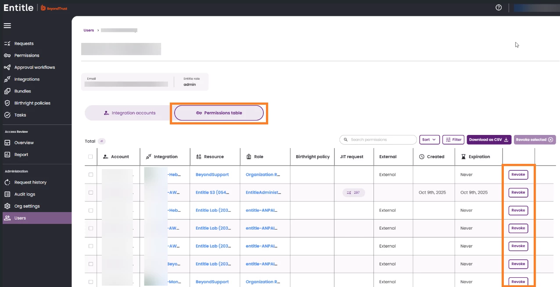
Task: Revoke the Entitle S3 permission
Action: [518, 192]
